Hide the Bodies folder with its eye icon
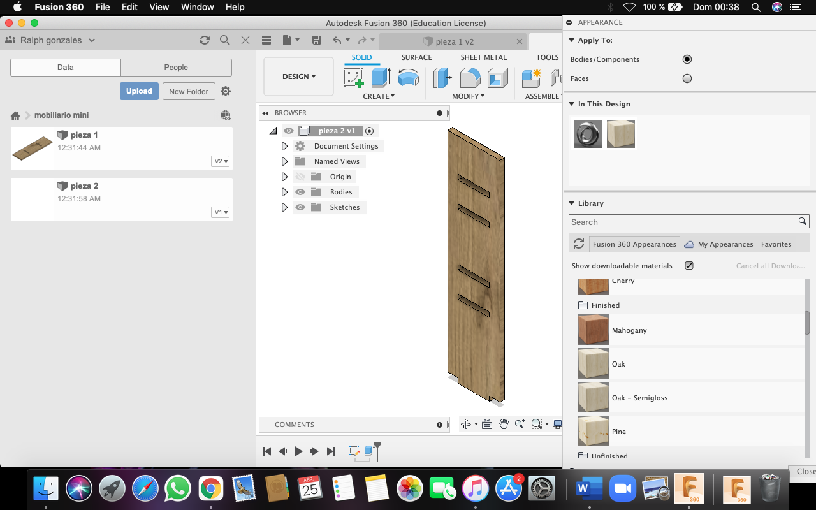The width and height of the screenshot is (816, 510). 300,192
